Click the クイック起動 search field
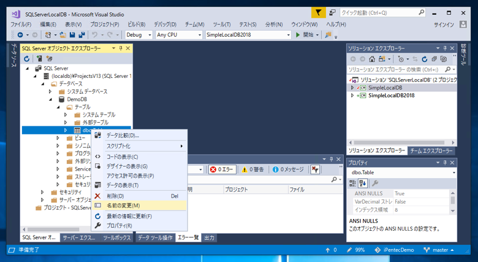 point(382,13)
